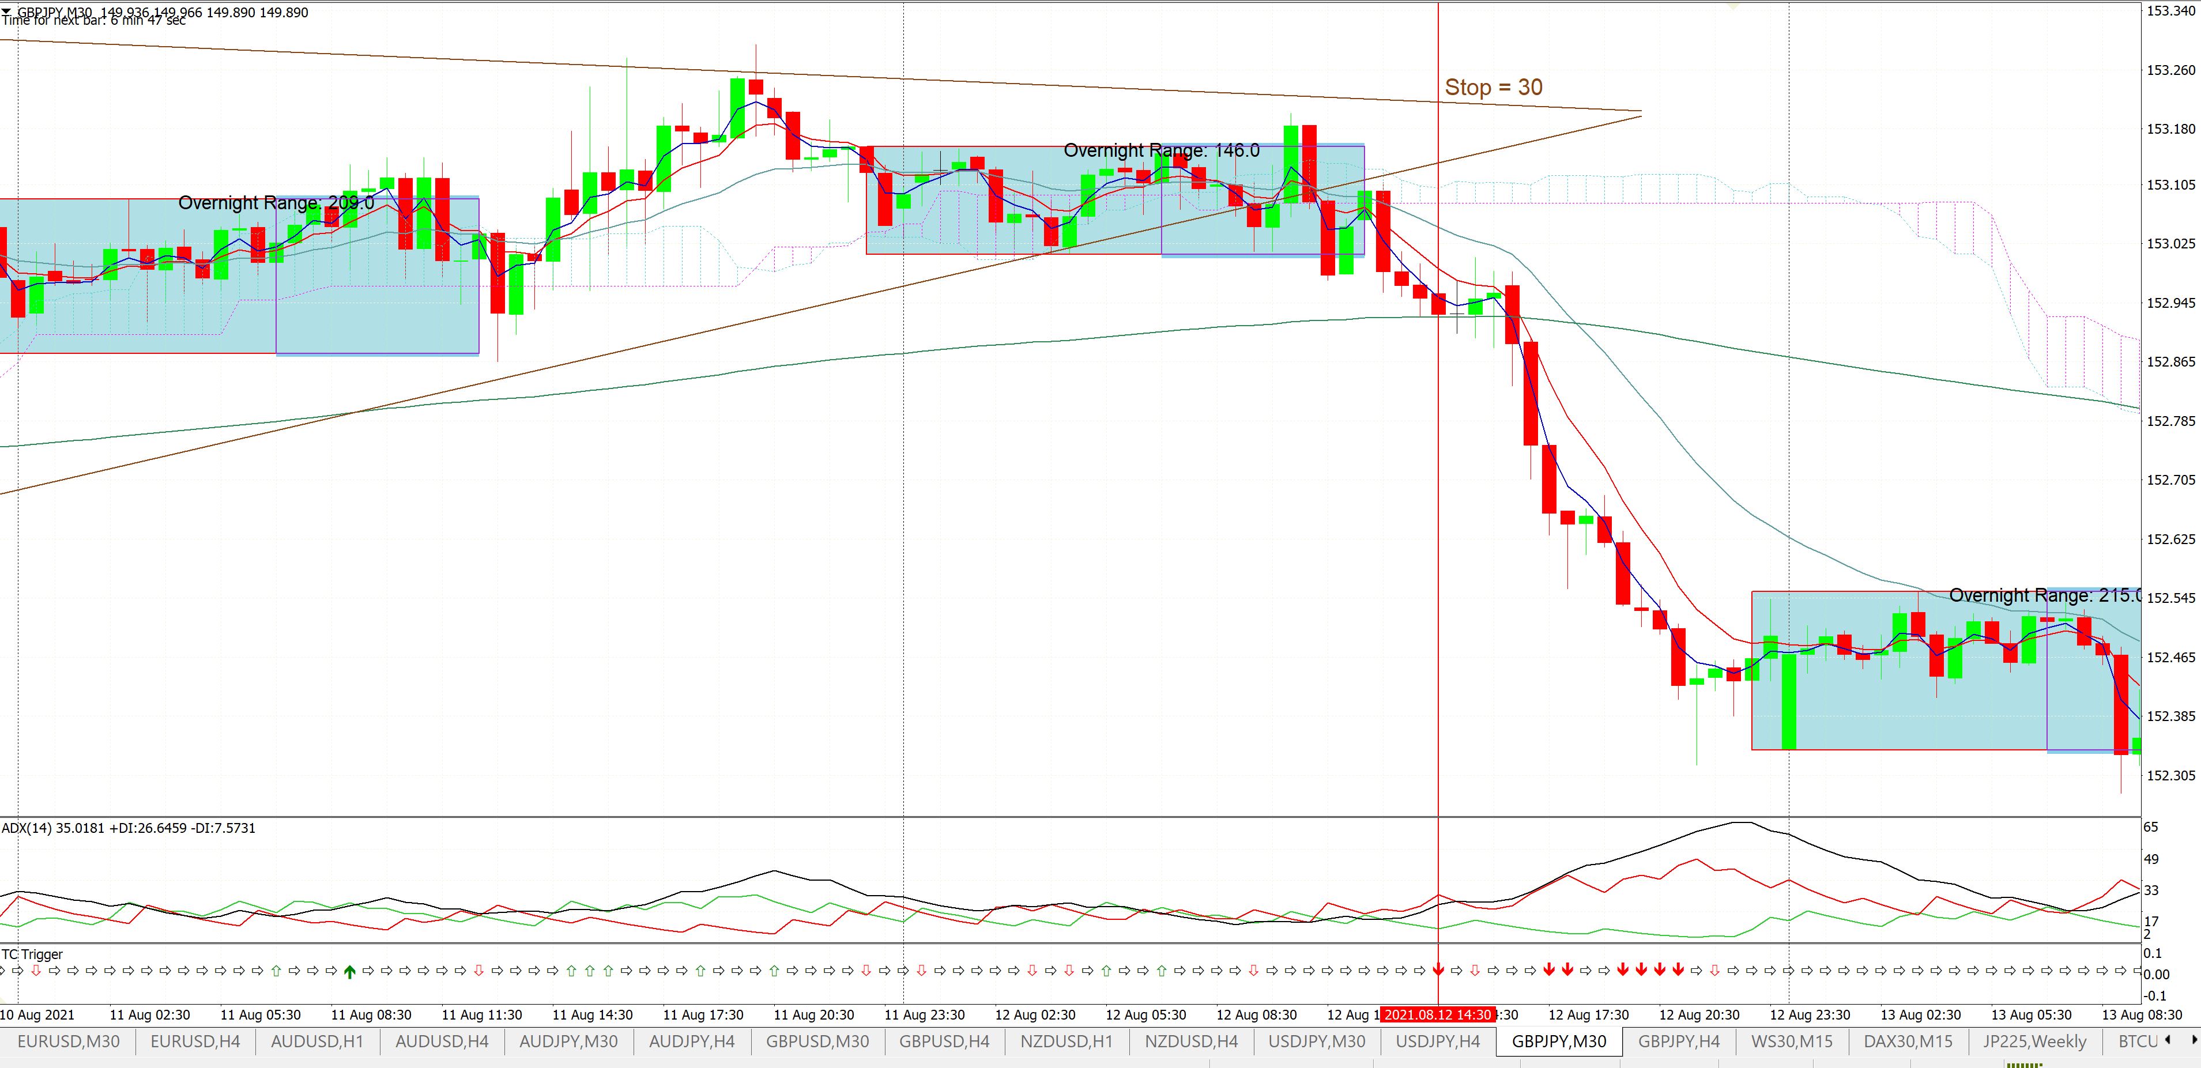This screenshot has width=2201, height=1068.
Task: Click the 'Overnight Range: 146.0' label
Action: pyautogui.click(x=1161, y=150)
